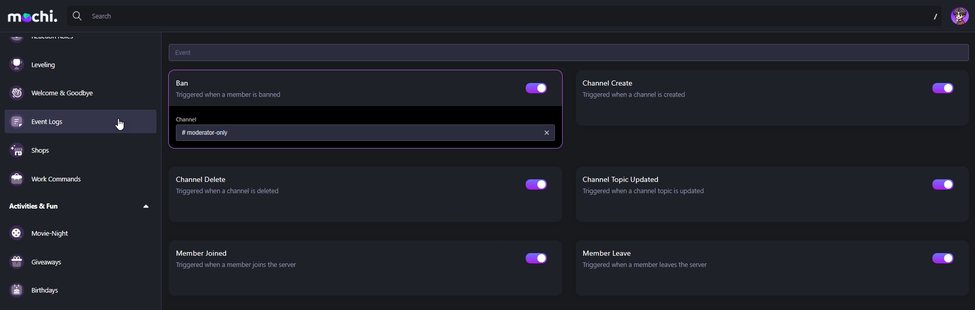
Task: Click the Birthdays cake icon
Action: click(17, 290)
